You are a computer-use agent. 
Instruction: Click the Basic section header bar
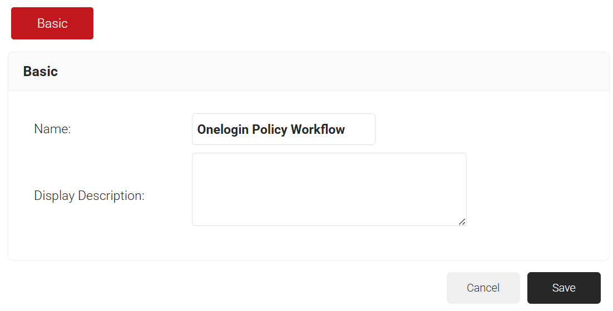(x=309, y=72)
